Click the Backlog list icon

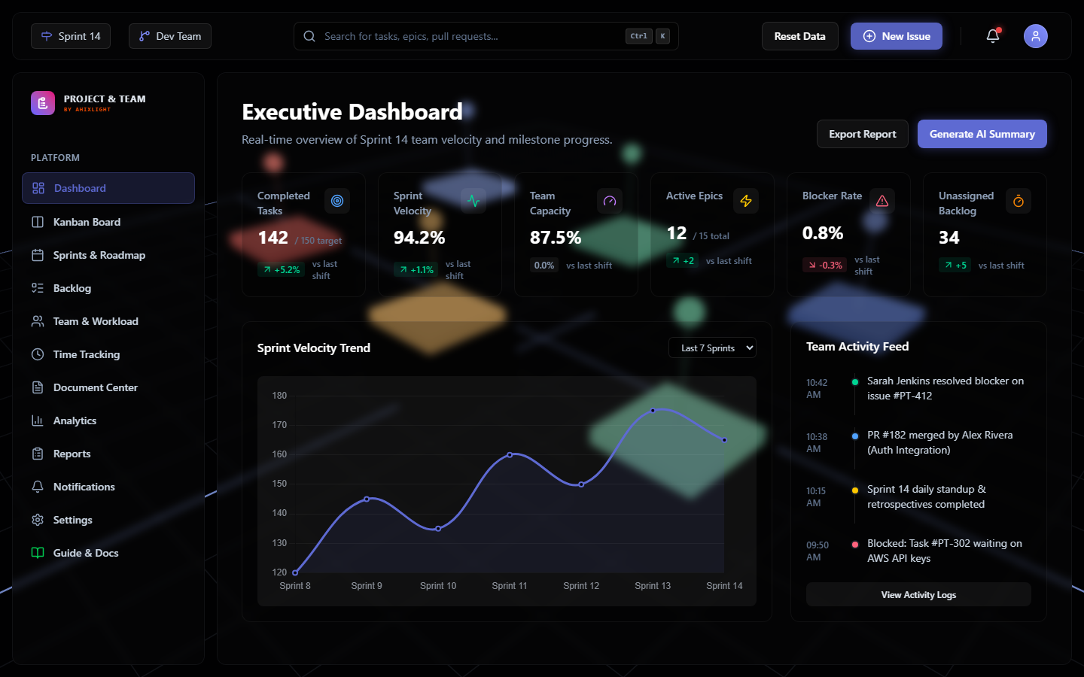coord(38,288)
